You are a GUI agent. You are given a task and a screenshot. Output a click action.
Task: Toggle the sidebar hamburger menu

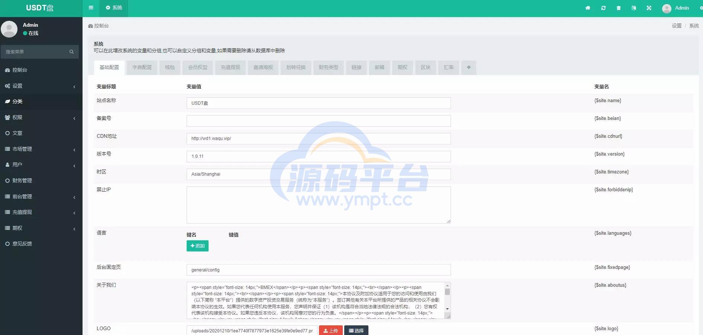91,8
